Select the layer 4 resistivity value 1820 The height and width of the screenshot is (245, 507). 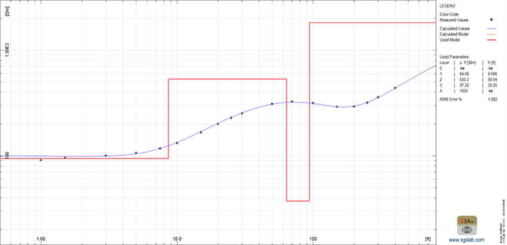(462, 91)
